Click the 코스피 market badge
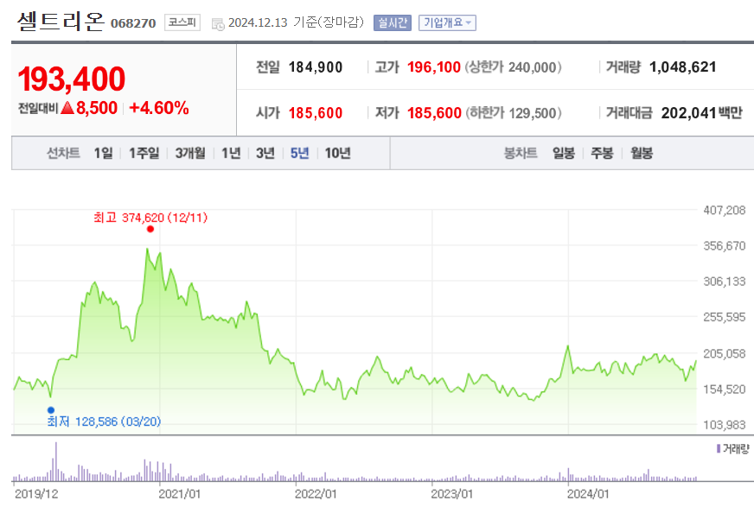Viewport: 754px width, 507px height. [182, 22]
